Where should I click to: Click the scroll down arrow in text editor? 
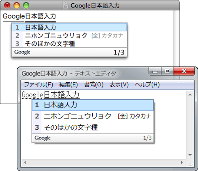click(190, 155)
